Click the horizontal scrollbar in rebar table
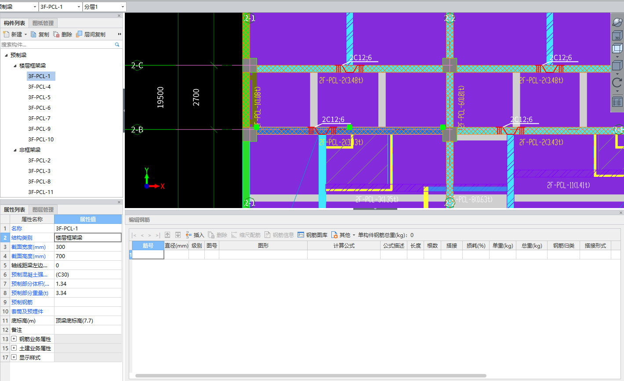This screenshot has width=624, height=381. (311, 376)
